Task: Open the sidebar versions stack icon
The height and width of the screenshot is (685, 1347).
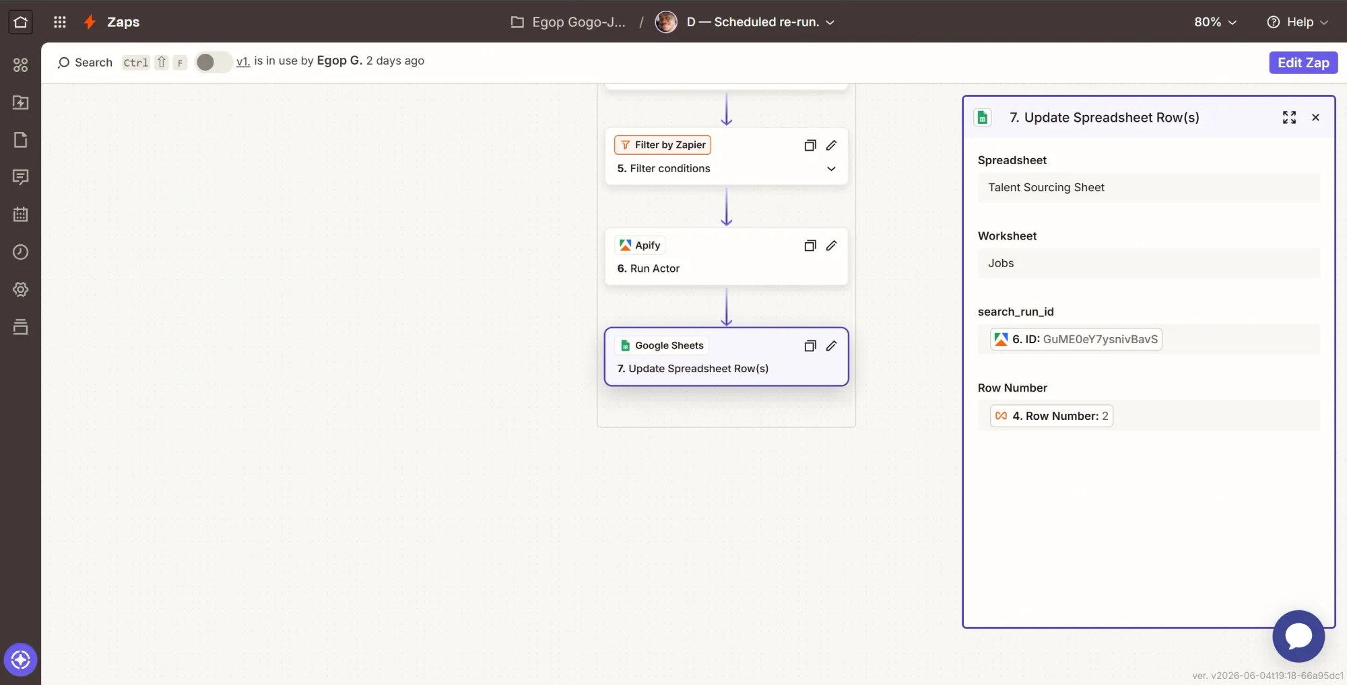Action: (x=20, y=327)
